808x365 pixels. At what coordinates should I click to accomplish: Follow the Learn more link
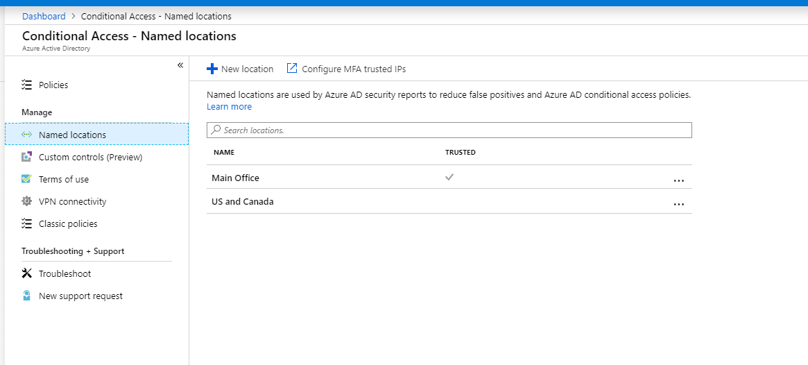click(230, 107)
